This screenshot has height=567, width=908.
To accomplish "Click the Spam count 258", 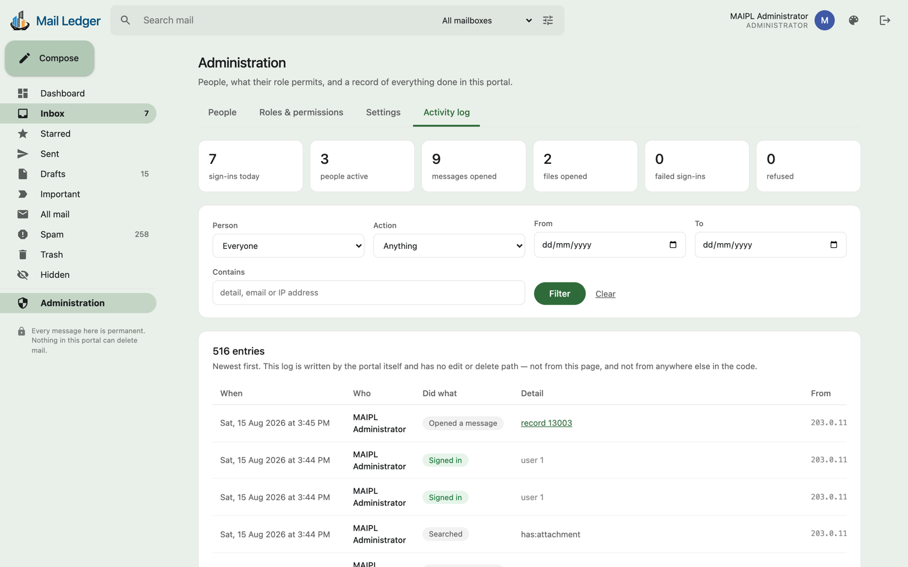I will point(142,234).
